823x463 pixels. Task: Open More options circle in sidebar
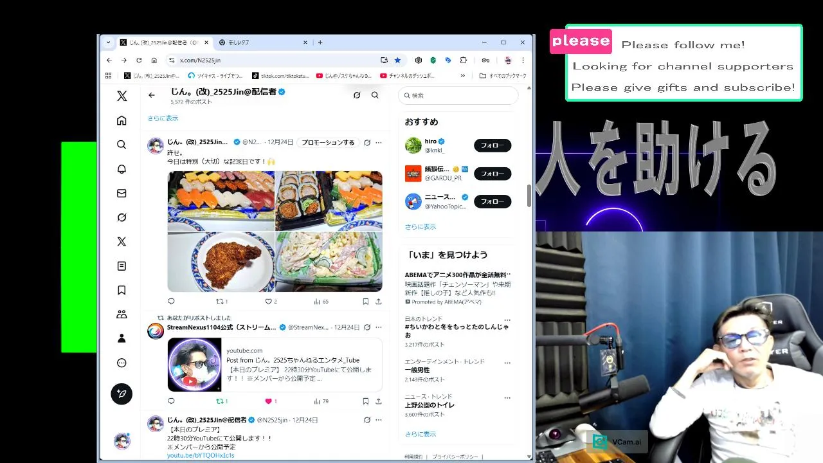click(x=122, y=363)
